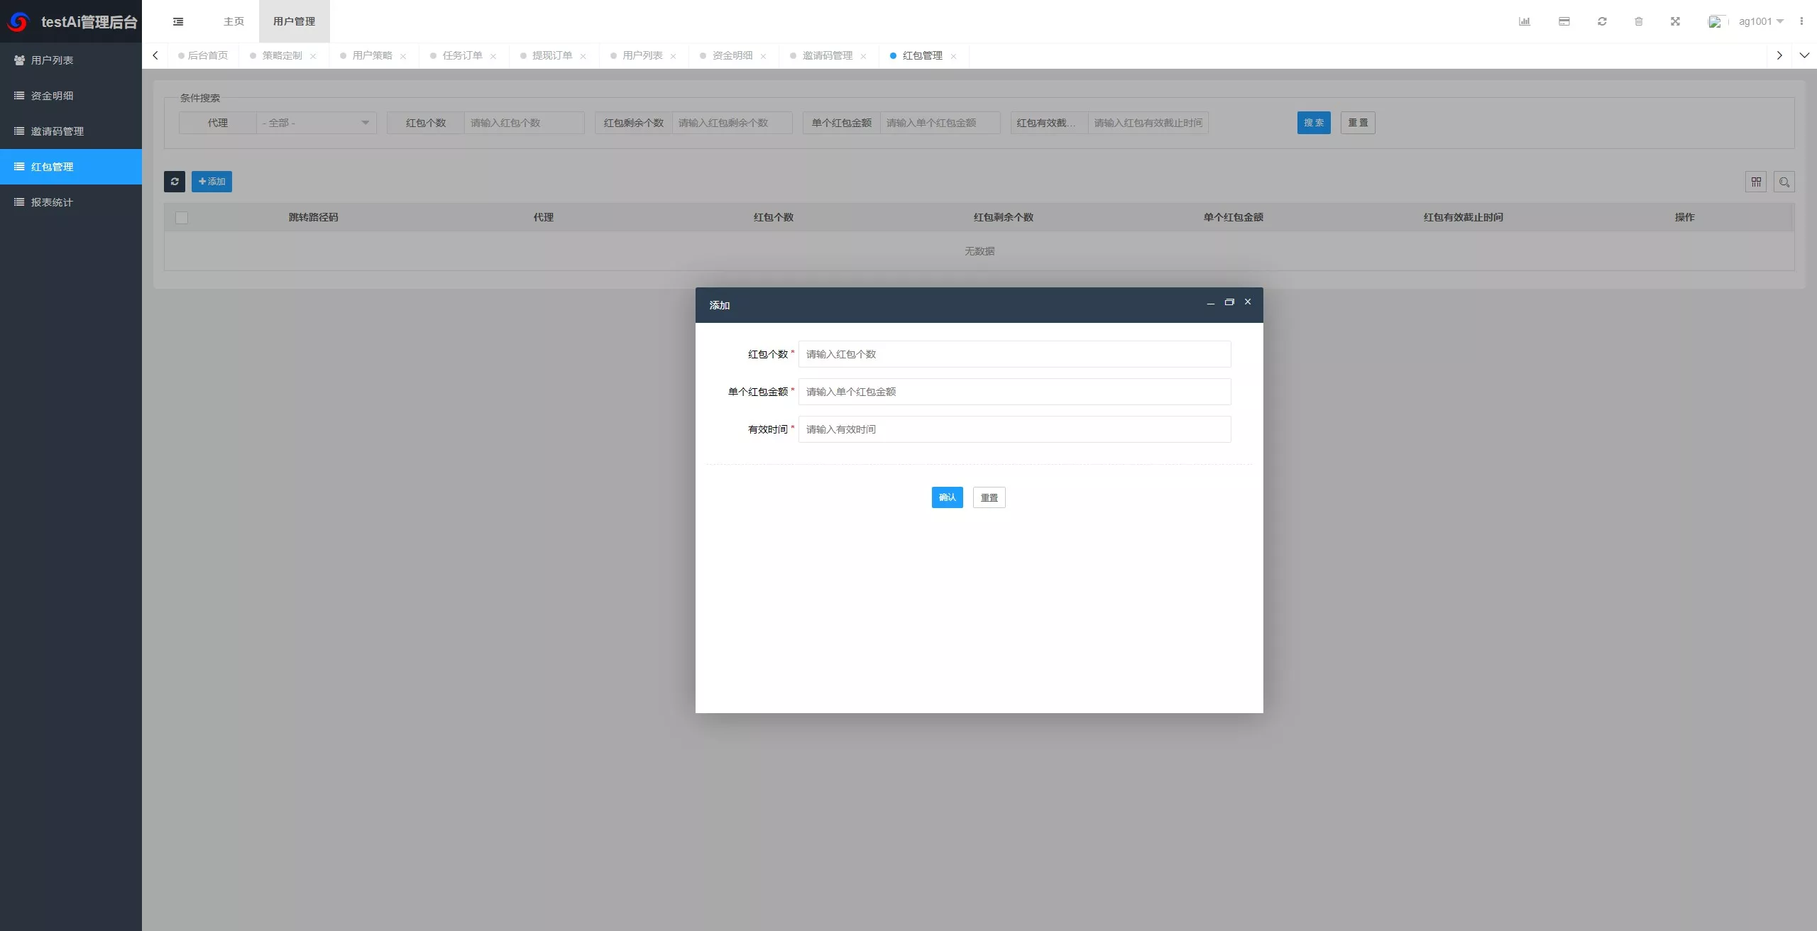Close the 用户策略 tab
This screenshot has height=931, width=1817.
coord(403,56)
